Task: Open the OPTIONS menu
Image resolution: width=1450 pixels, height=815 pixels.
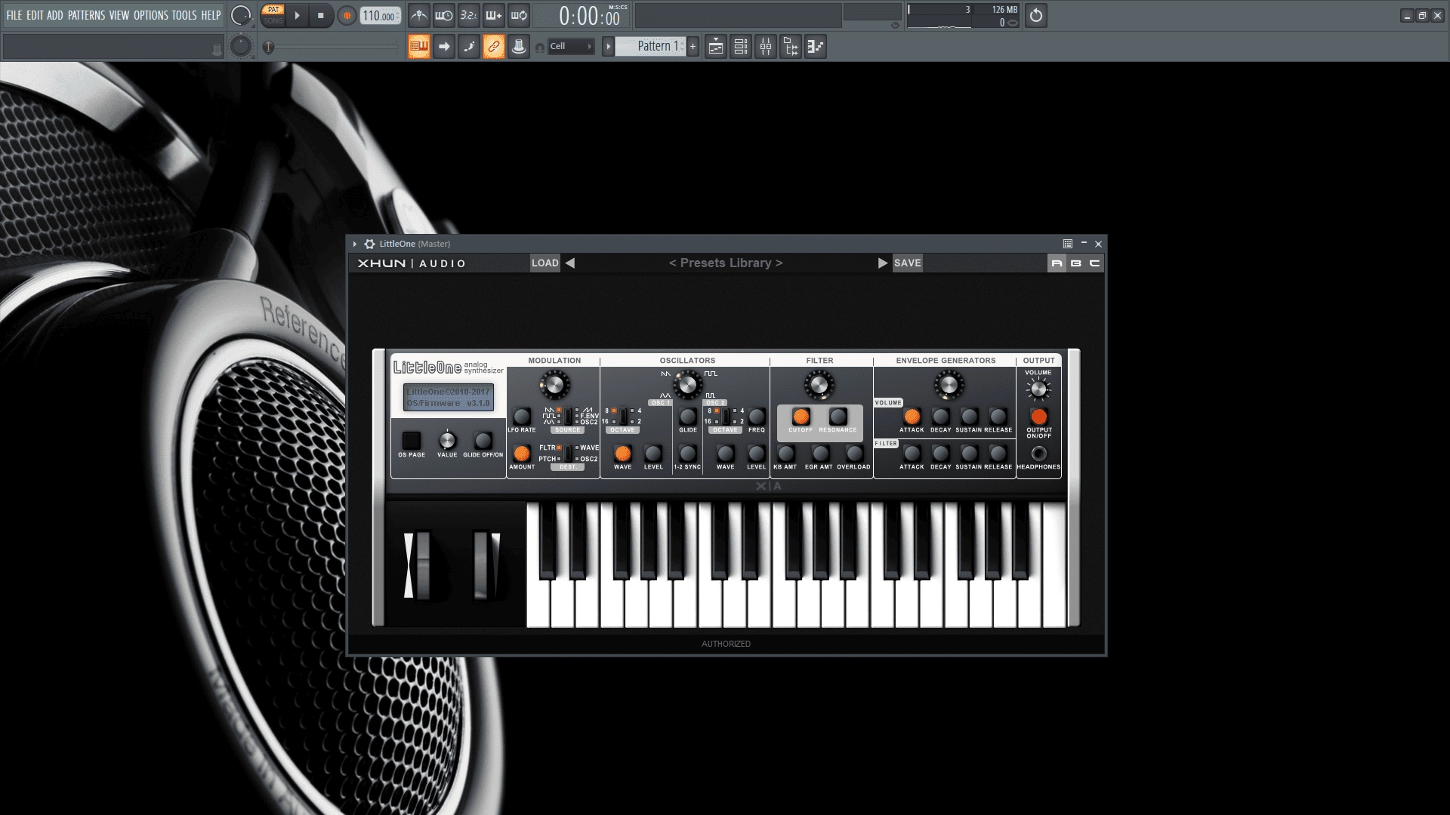Action: 151,15
